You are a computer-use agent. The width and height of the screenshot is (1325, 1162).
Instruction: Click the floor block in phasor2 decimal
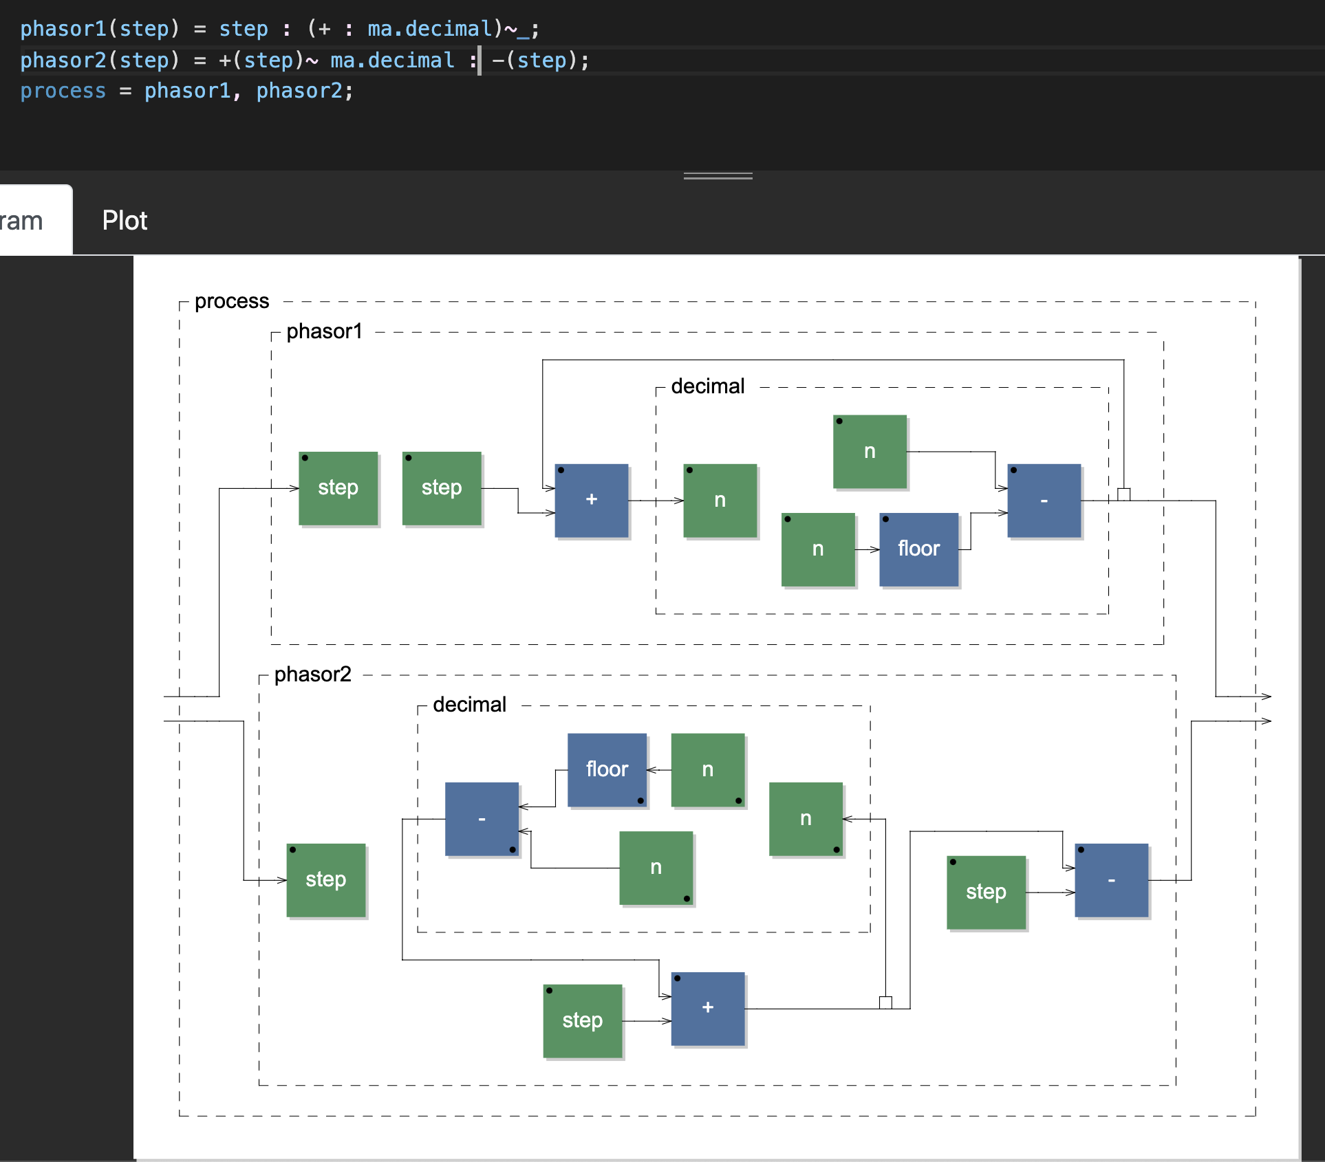tap(607, 769)
